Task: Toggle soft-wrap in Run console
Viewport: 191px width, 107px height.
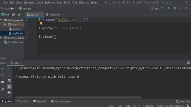Action: pos(9,81)
